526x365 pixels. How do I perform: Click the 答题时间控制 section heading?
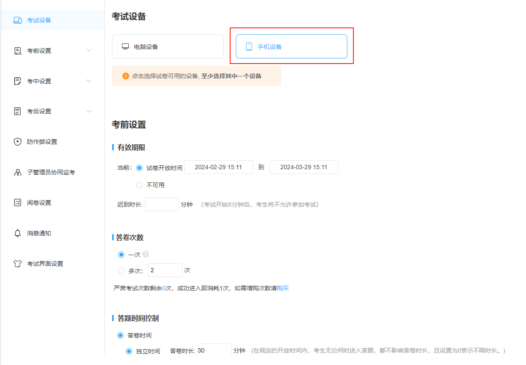pos(138,319)
